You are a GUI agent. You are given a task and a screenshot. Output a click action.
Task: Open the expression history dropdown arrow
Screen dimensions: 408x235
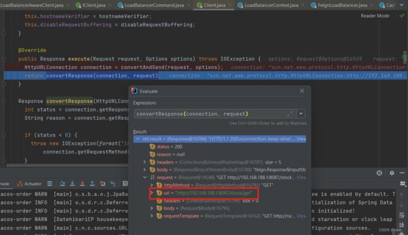click(x=301, y=113)
